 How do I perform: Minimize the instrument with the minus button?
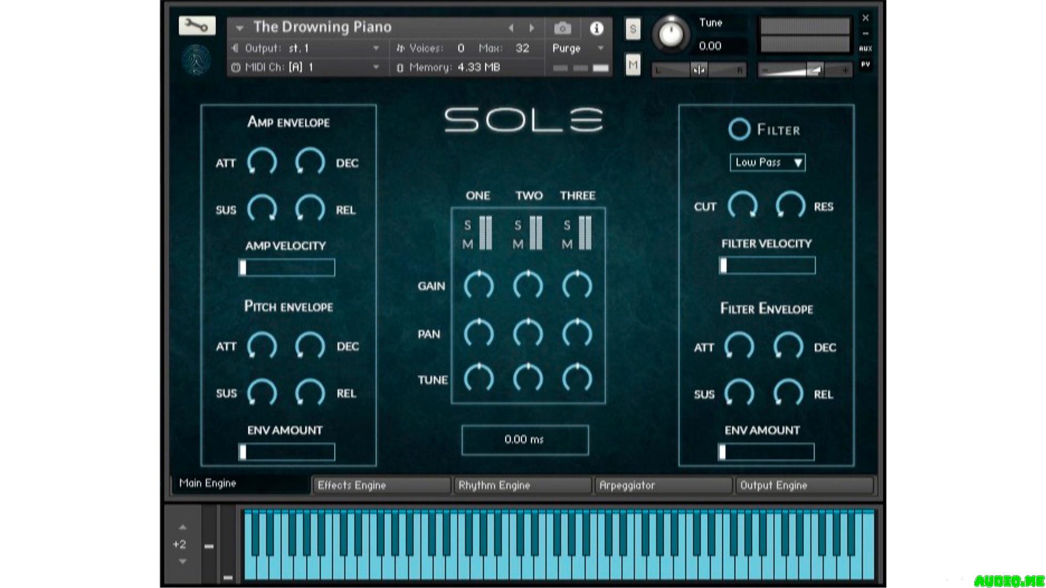pos(866,34)
